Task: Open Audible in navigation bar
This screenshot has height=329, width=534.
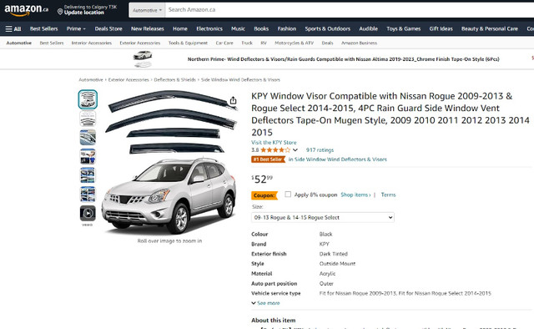Action: tap(368, 29)
